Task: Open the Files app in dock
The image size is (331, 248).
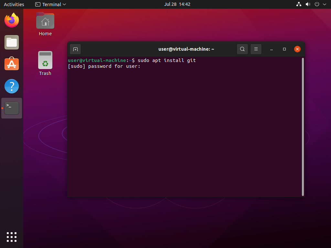Action: pyautogui.click(x=12, y=42)
